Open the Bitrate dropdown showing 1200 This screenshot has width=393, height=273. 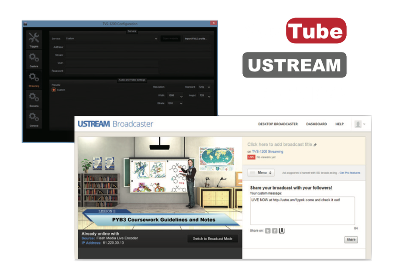[175, 103]
